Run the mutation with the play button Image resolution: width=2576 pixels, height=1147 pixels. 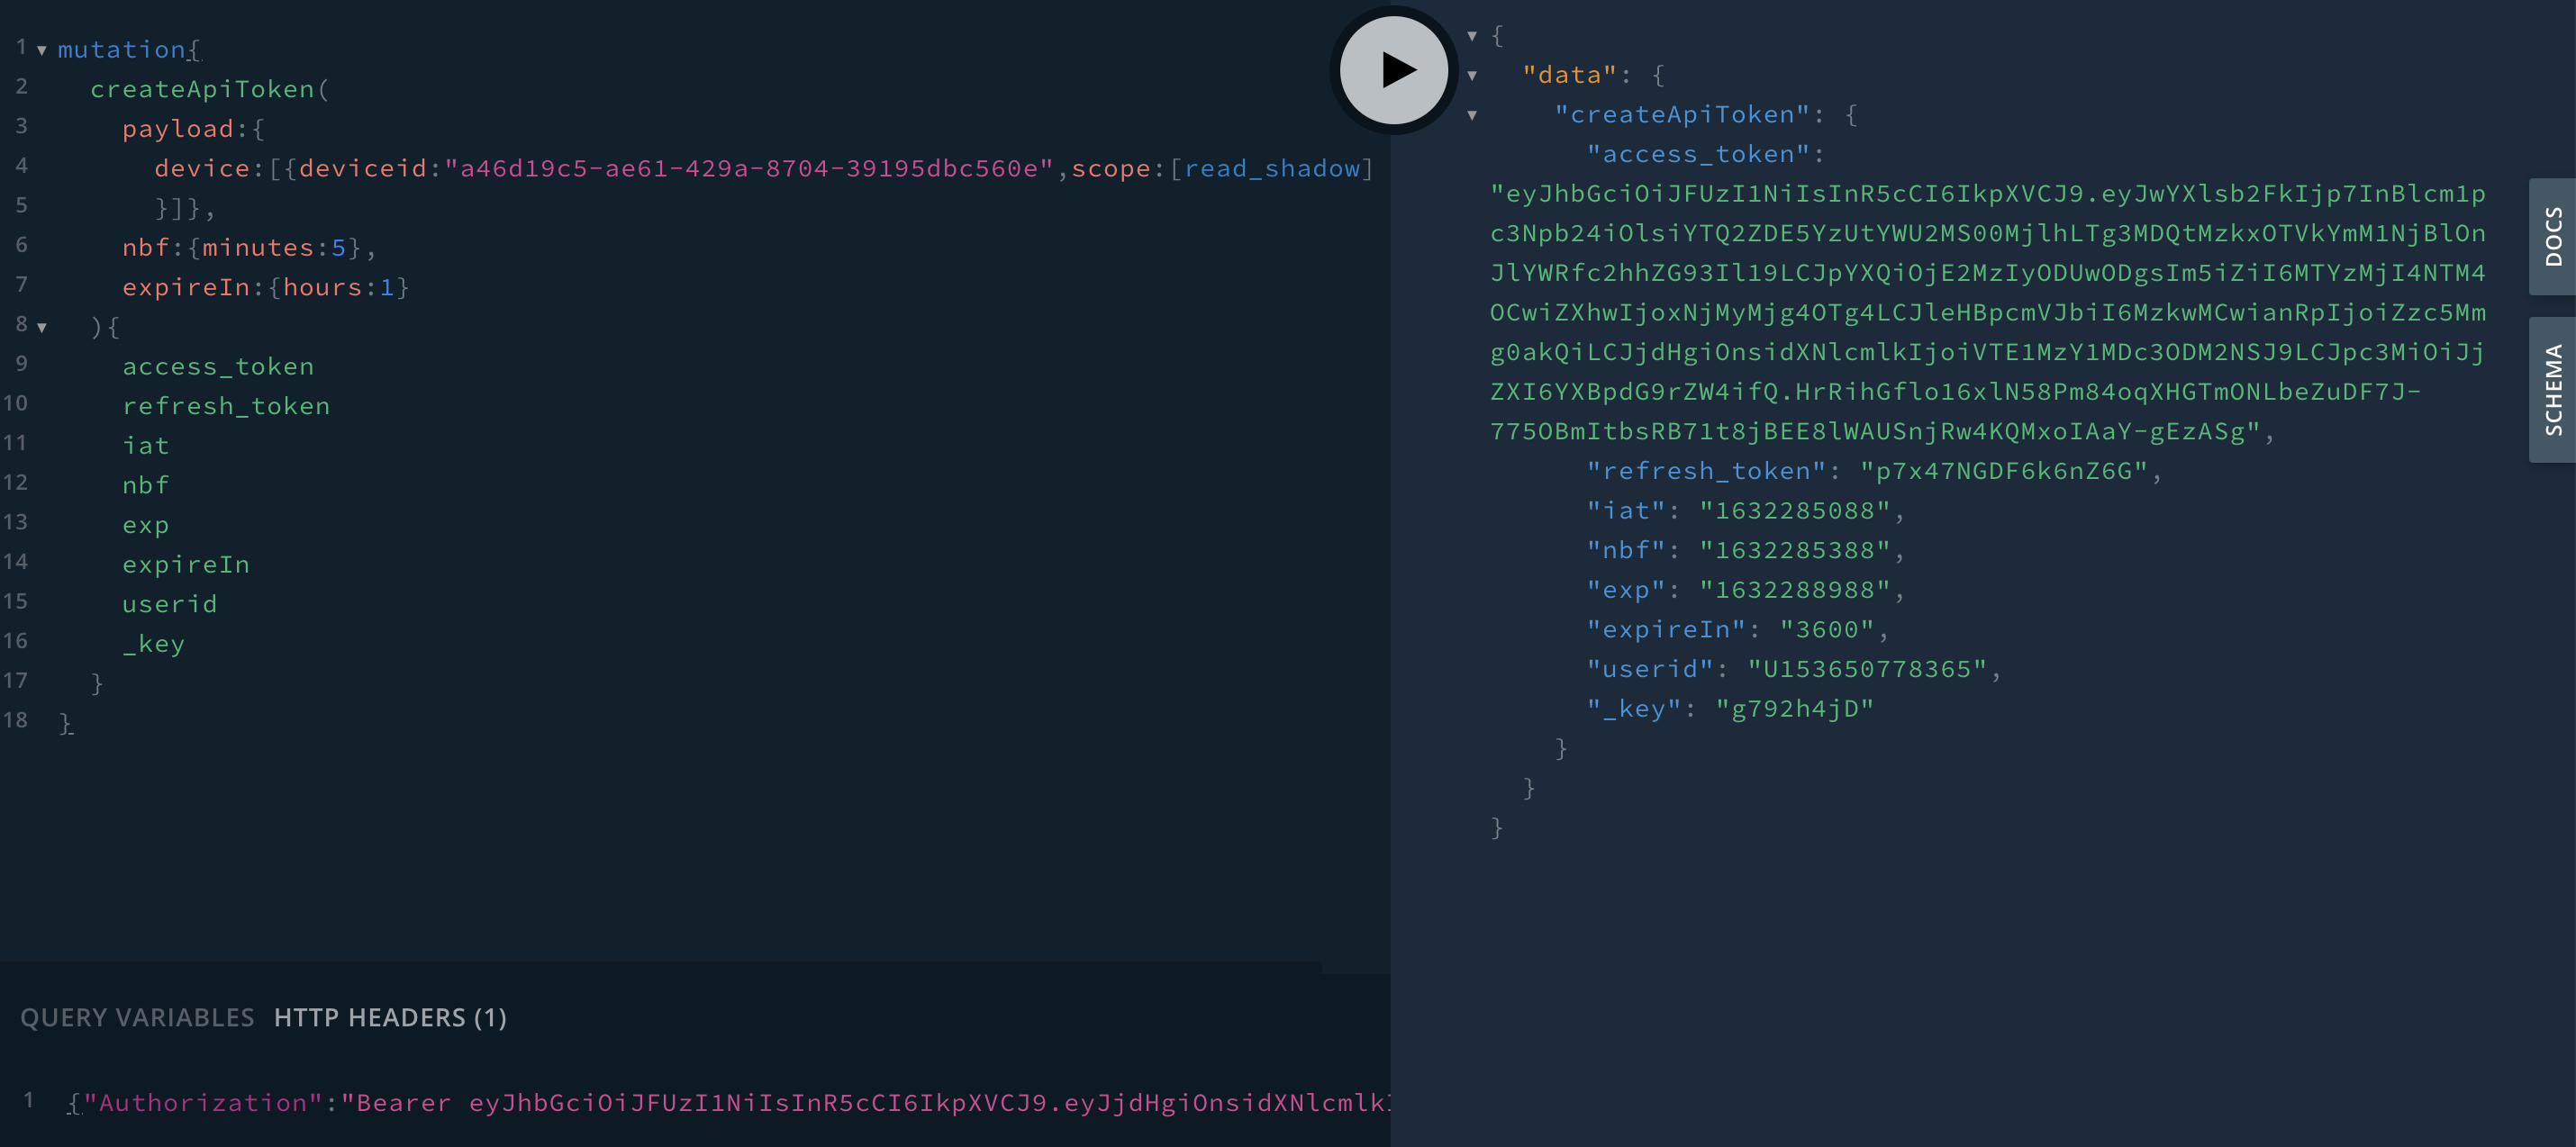pyautogui.click(x=1394, y=70)
